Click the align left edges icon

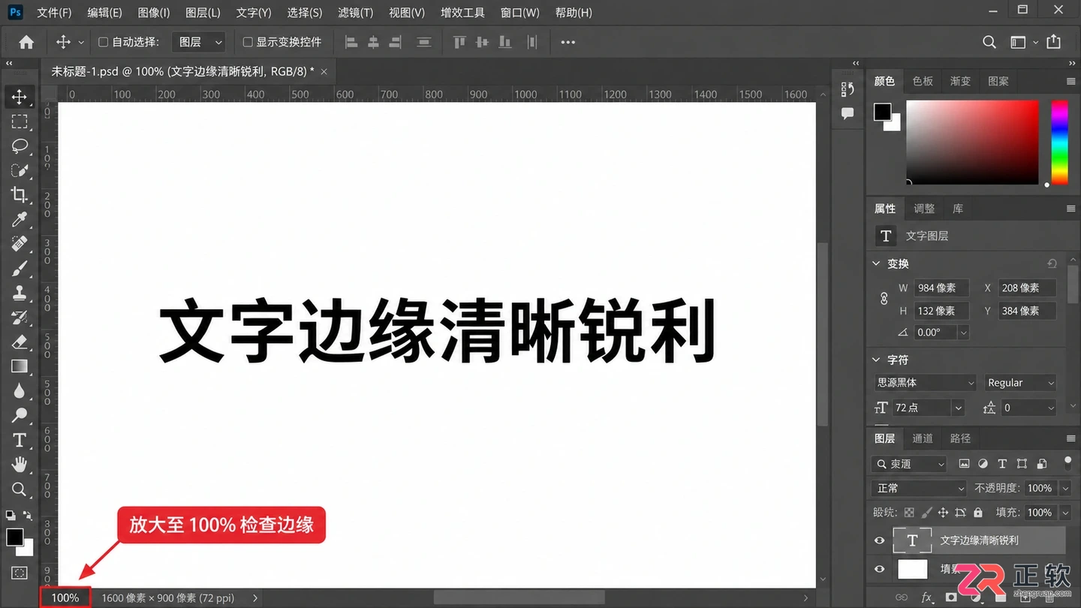pos(351,42)
